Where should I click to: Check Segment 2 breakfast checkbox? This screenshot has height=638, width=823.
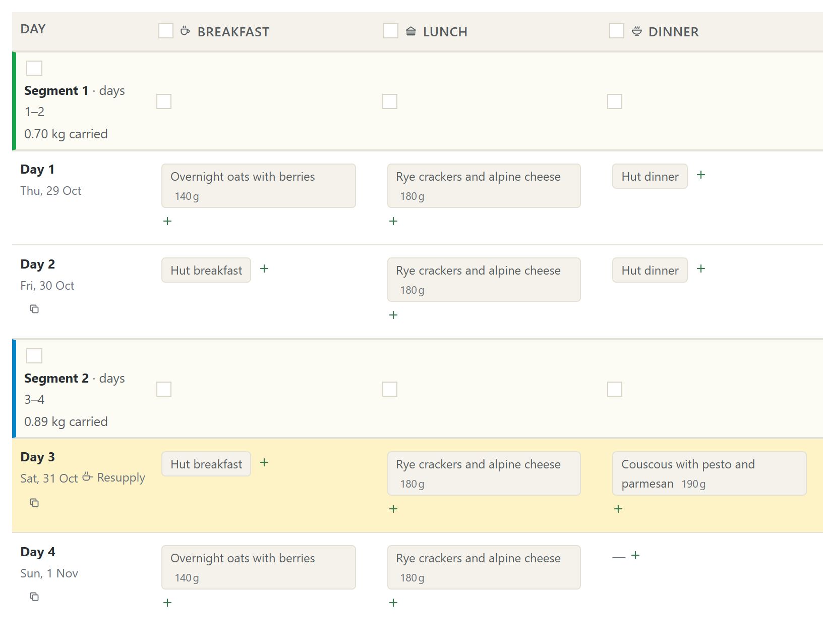tap(164, 389)
